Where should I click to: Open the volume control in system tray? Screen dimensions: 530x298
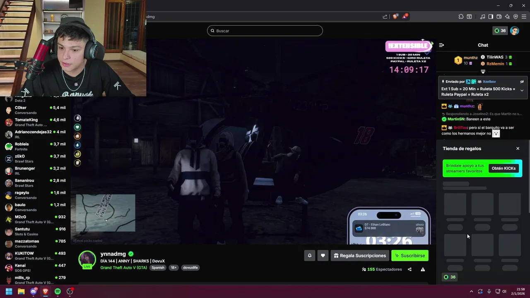click(x=504, y=291)
